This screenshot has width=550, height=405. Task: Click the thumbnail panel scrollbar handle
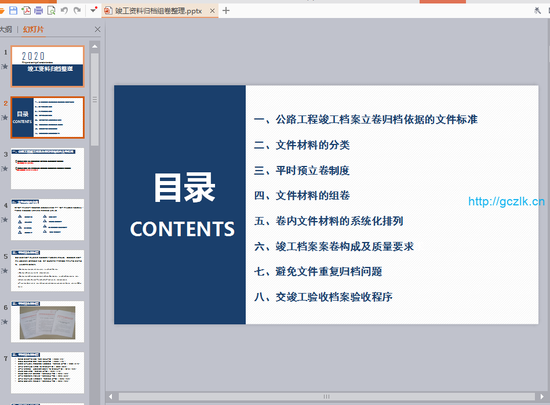click(94, 99)
